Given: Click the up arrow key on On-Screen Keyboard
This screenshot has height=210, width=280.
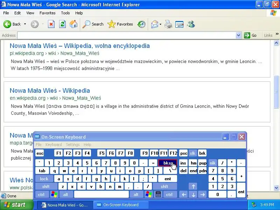Looking at the screenshot, I should 194,187.
